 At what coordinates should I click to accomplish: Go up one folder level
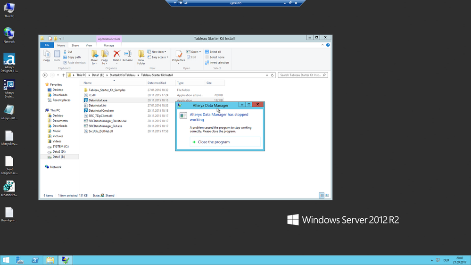63,75
